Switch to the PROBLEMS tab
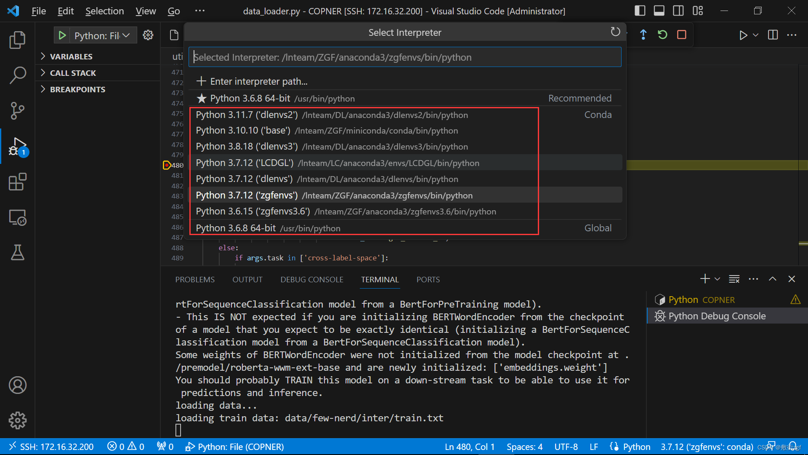 195,279
